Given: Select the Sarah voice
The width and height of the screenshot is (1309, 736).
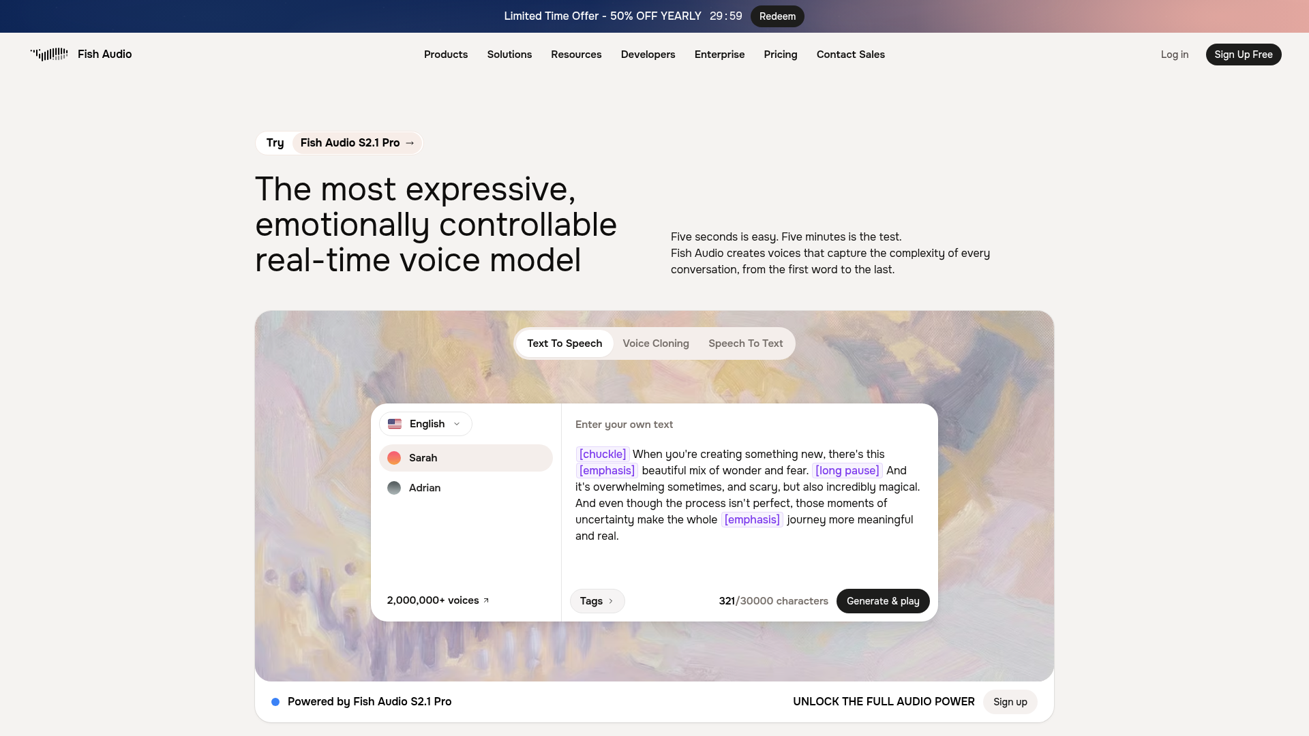Looking at the screenshot, I should tap(466, 458).
